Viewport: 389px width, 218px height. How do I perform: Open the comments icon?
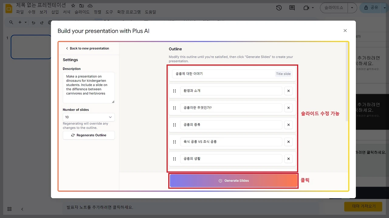pyautogui.click(x=292, y=8)
